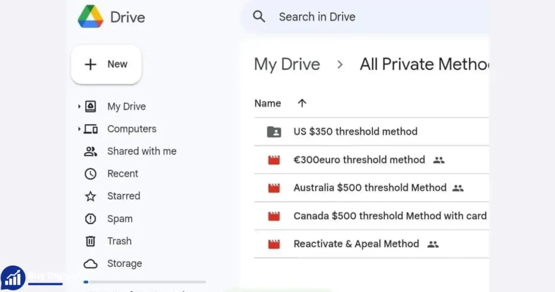Open the Recent section
This screenshot has height=292, width=555.
point(123,174)
